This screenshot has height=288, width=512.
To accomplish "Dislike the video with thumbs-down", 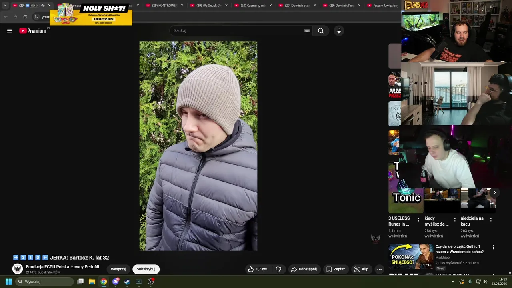I will pos(279,269).
